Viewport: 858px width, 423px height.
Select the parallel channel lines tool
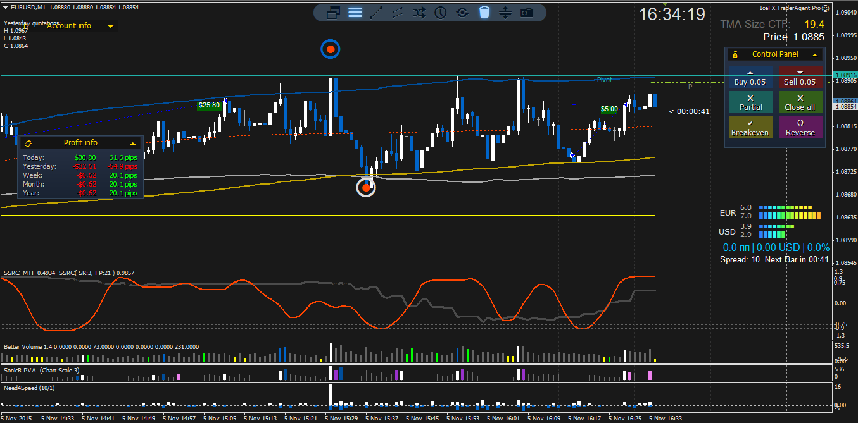pos(398,12)
